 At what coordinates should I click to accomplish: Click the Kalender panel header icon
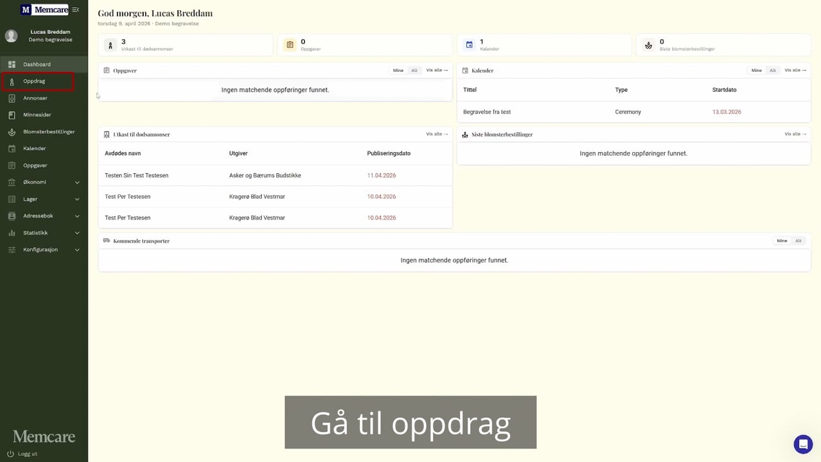pos(465,71)
